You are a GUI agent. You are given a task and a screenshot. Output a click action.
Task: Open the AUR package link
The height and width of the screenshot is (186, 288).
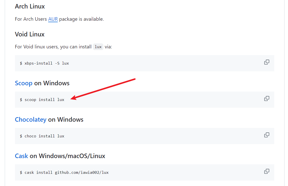coord(53,19)
